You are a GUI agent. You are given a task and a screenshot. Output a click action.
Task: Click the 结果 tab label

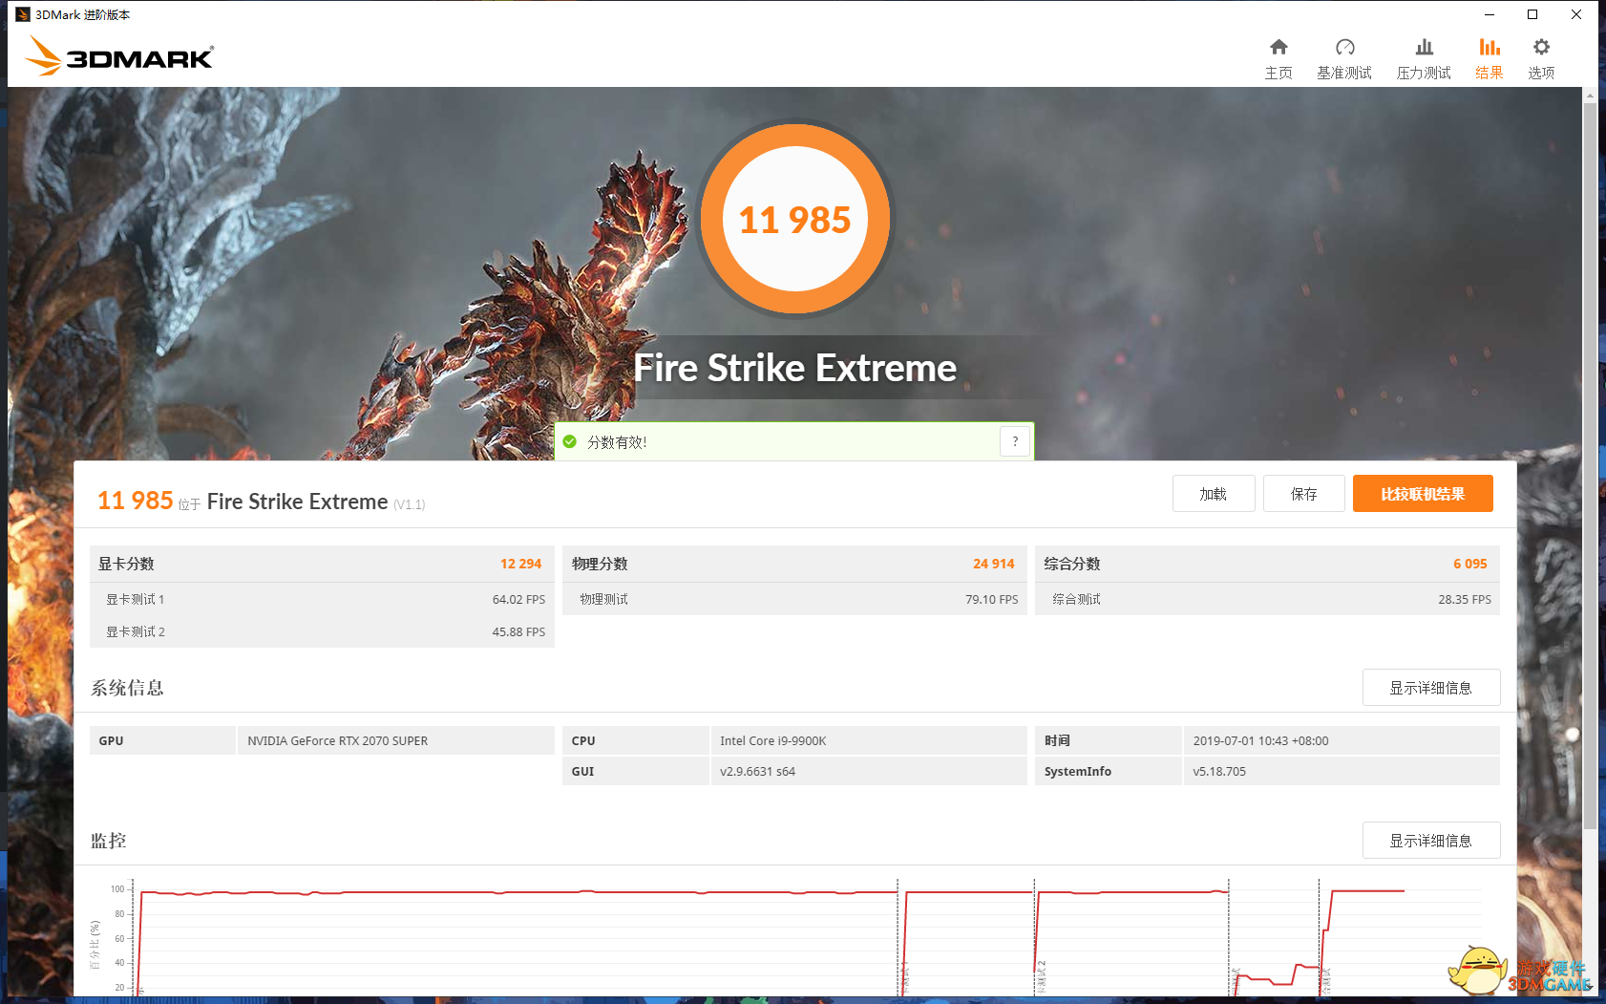1490,73
